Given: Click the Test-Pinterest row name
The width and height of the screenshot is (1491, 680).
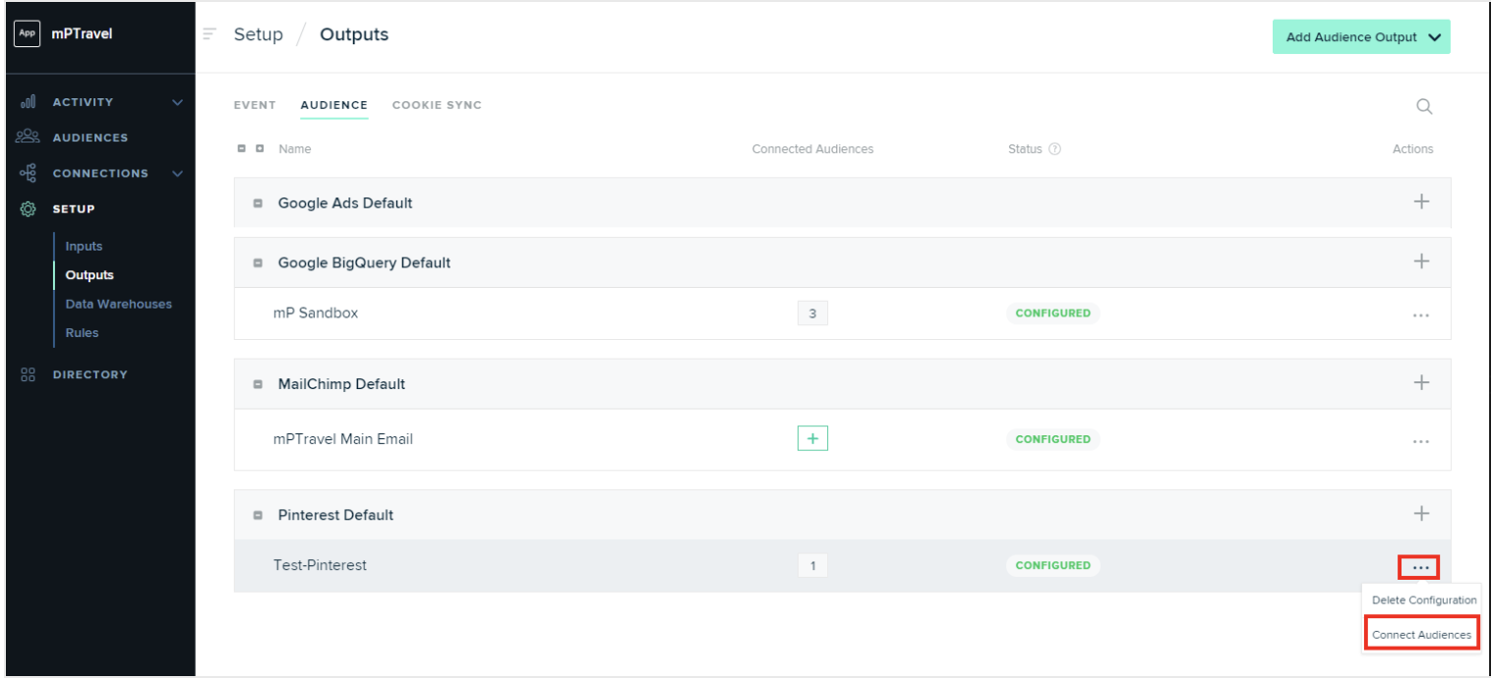Looking at the screenshot, I should point(320,565).
